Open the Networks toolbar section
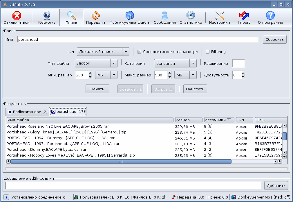The height and width of the screenshot is (202, 293). (x=47, y=18)
